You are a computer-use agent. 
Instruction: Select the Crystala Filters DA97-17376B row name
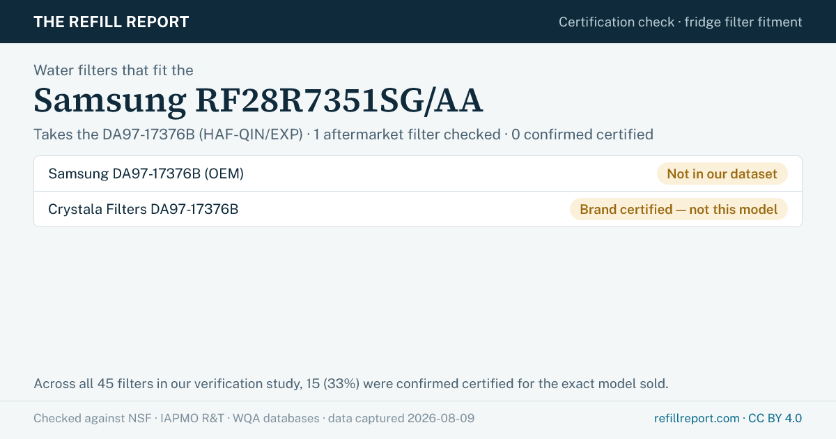[x=143, y=209]
